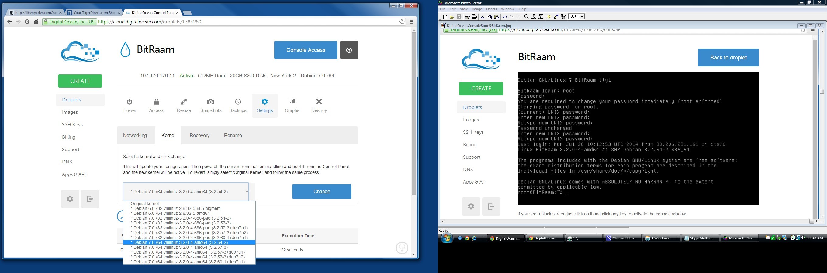
Task: Click the Save disk icon in Photo Editor
Action: [x=459, y=17]
